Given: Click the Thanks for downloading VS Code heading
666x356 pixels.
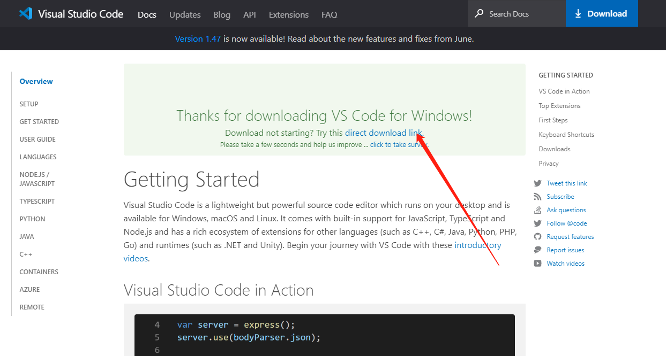Looking at the screenshot, I should (x=325, y=115).
